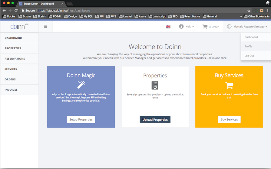271x169 pixels.
Task: Open a new browser tab
Action: tap(70, 4)
